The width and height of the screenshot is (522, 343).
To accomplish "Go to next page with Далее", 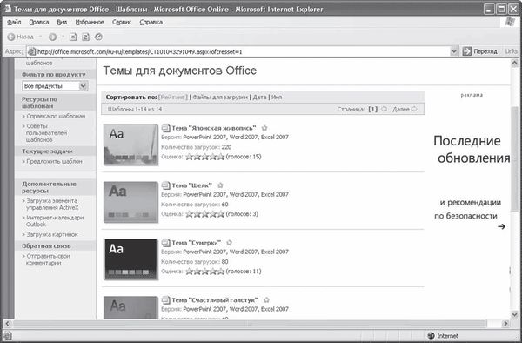I will (x=405, y=109).
